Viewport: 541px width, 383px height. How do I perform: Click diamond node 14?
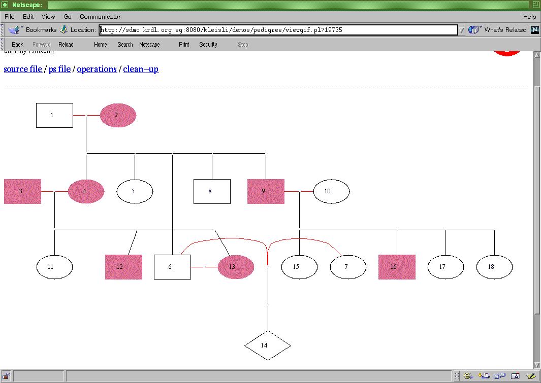268,345
